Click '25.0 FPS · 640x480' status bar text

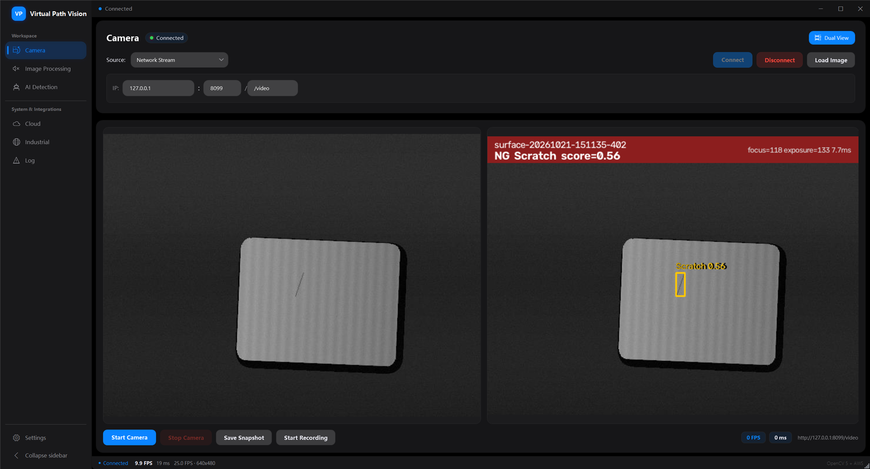(194, 463)
